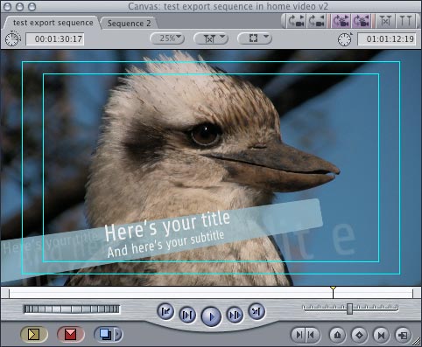
Task: Zoom the Canvas window with the third title-bar button
Action: [x=32, y=6]
